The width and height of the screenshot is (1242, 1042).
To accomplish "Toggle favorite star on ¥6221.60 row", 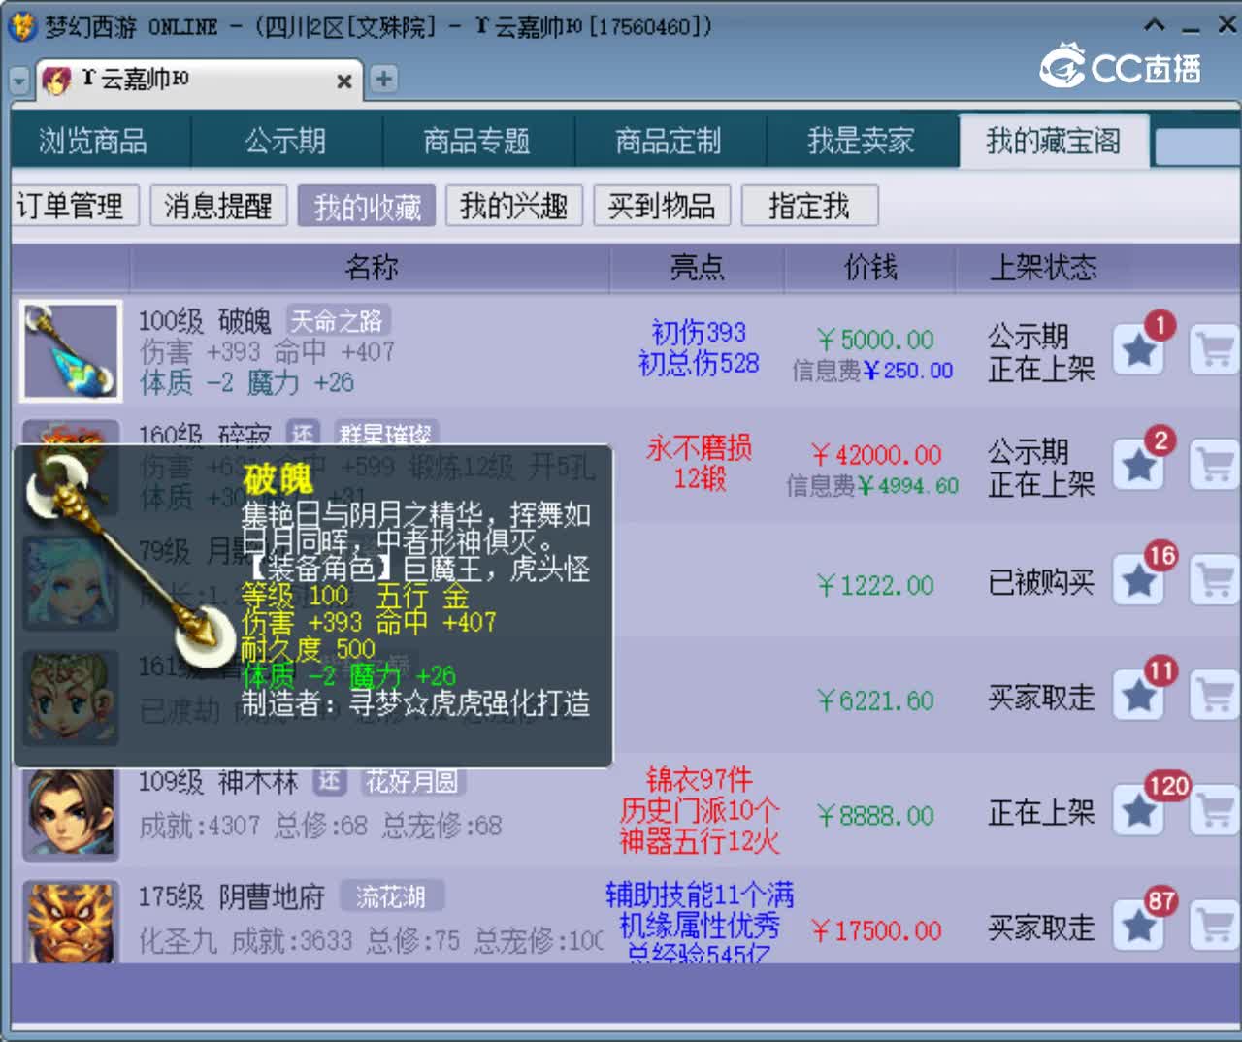I will pos(1139,696).
